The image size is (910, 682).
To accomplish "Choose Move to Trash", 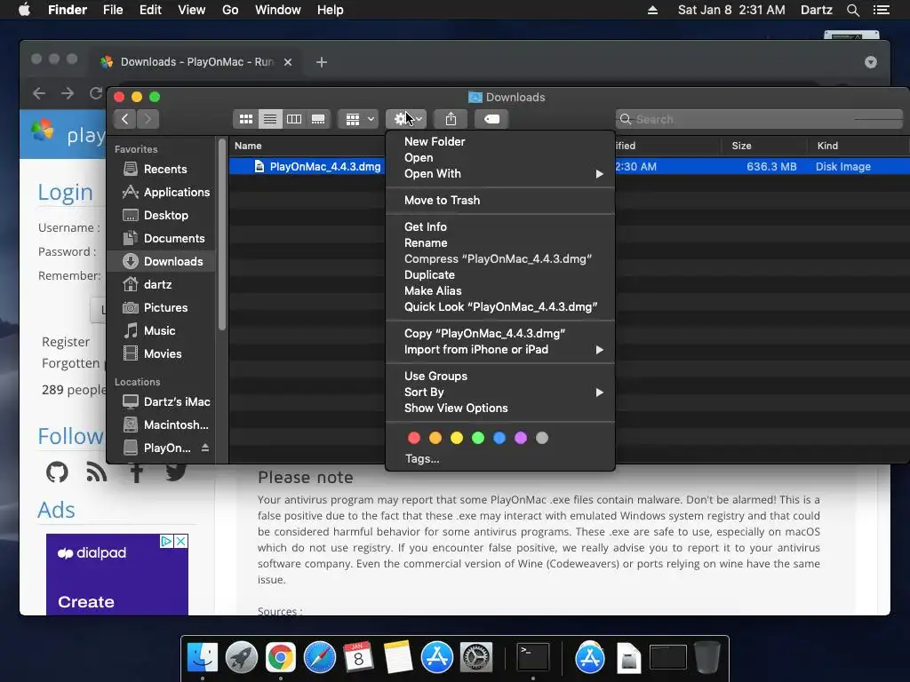I will click(499, 200).
